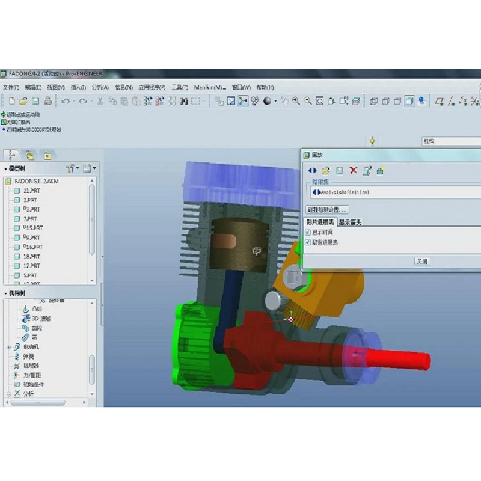Click the zoom out magnifier icon
Image resolution: width=481 pixels, height=481 pixels.
(x=308, y=100)
